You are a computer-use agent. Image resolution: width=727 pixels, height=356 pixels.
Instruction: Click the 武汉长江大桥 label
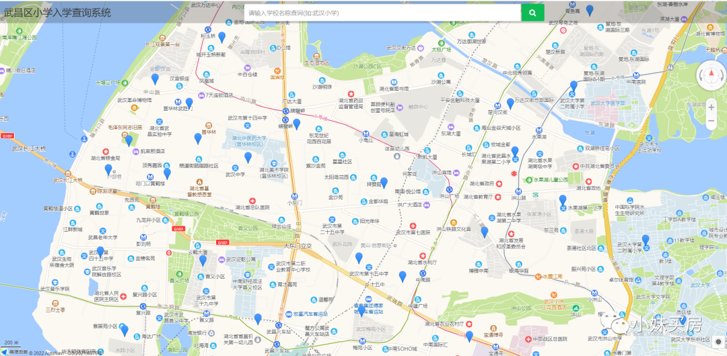[29, 148]
